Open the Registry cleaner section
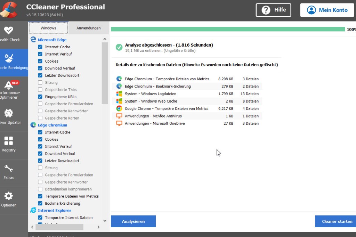Viewport: 356px width, 237px height. [x=9, y=145]
